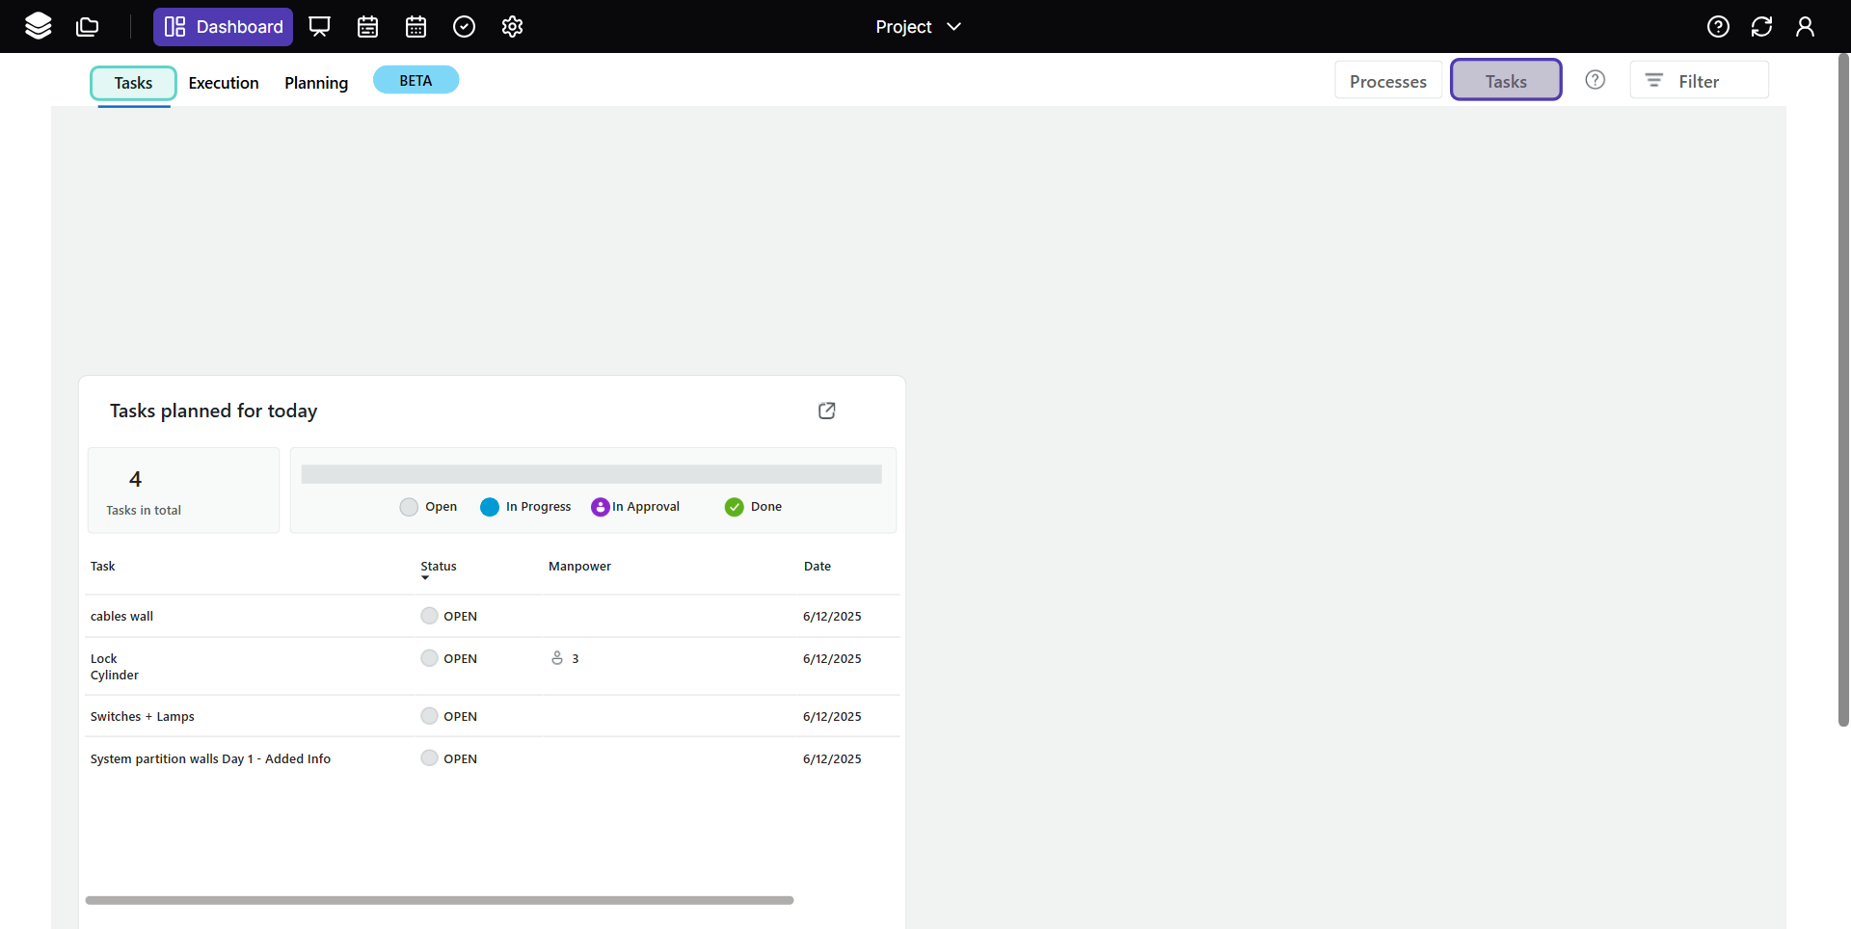
Task: Click the layers logo icon
Action: tap(39, 26)
